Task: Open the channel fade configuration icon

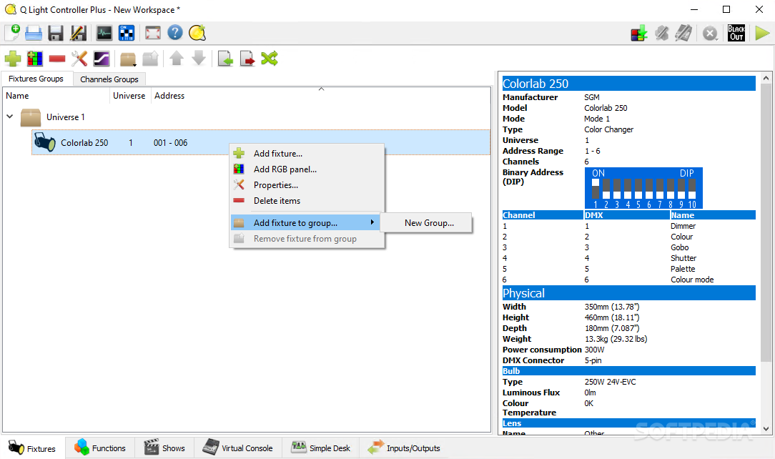Action: [102, 59]
